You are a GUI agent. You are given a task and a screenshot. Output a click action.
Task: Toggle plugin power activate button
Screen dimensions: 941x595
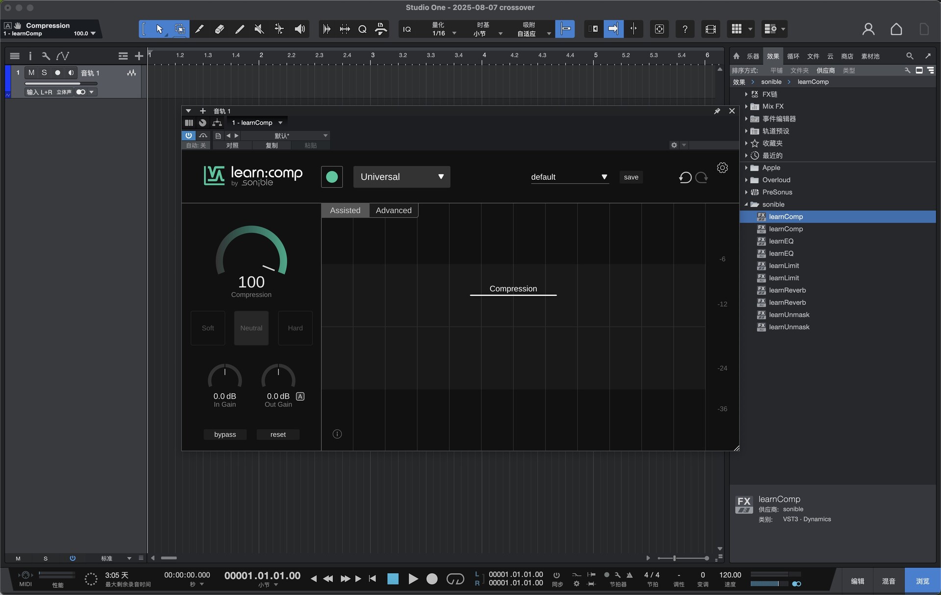pyautogui.click(x=189, y=136)
